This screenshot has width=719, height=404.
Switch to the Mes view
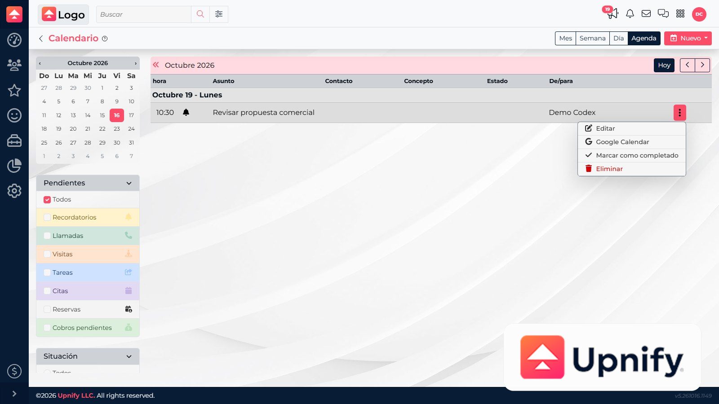click(x=565, y=39)
